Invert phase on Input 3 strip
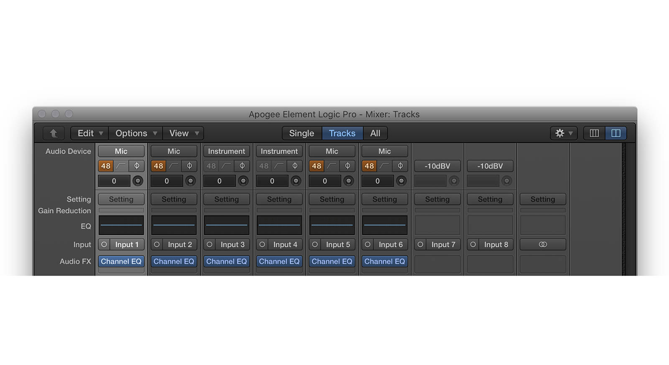The image size is (669, 365). [x=242, y=166]
